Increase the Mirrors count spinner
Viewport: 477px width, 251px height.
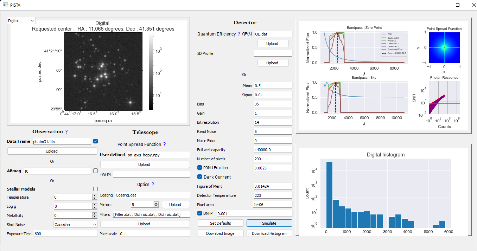156,203
